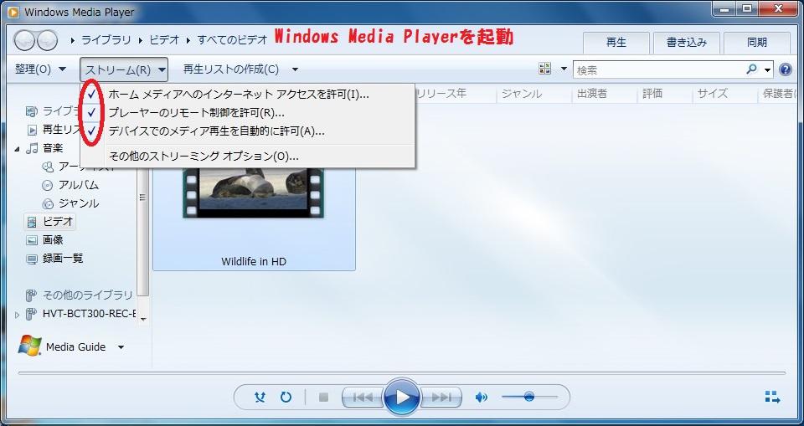Viewport: 804px width, 426px height.
Task: Select ビデオ in the navigation tree
Action: [51, 222]
